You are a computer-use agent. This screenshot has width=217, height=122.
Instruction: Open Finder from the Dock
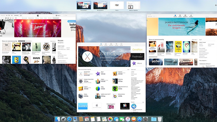[58, 119]
